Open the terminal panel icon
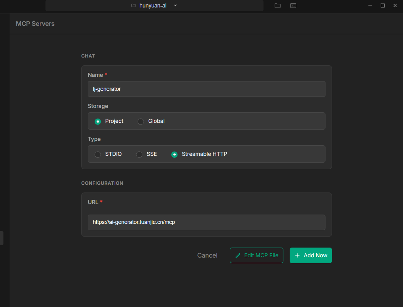Screen dimensions: 403x307 [293, 6]
